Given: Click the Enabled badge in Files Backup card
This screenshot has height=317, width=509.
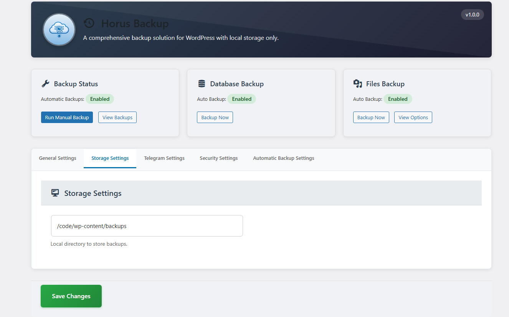Looking at the screenshot, I should click(398, 99).
